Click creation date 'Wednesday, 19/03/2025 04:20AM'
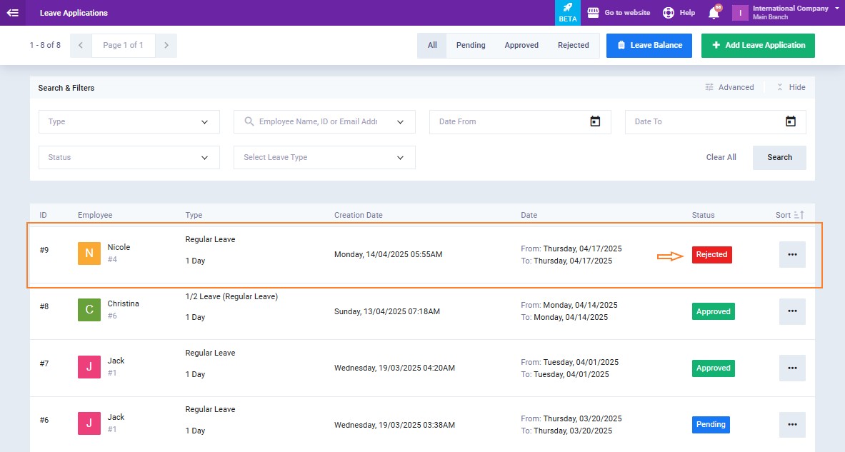This screenshot has height=452, width=845. coord(394,368)
